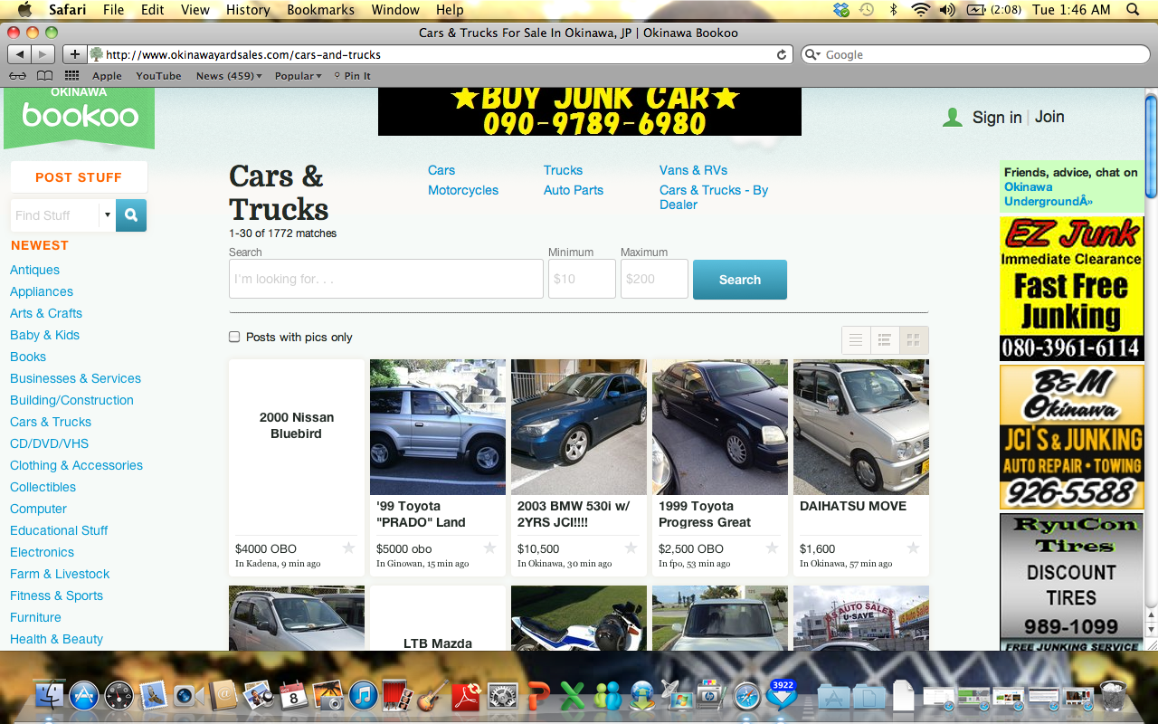Expand the News (459) bookmarks dropdown
The image size is (1158, 724).
(x=229, y=76)
